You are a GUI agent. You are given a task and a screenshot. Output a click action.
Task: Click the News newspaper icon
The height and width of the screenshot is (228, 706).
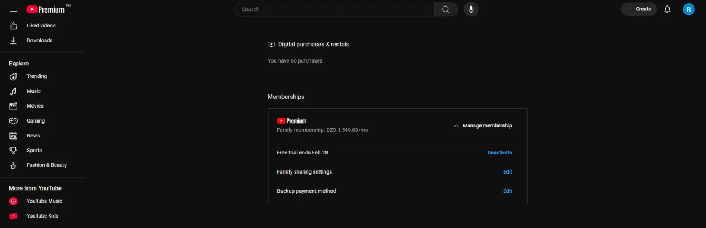pyautogui.click(x=14, y=136)
